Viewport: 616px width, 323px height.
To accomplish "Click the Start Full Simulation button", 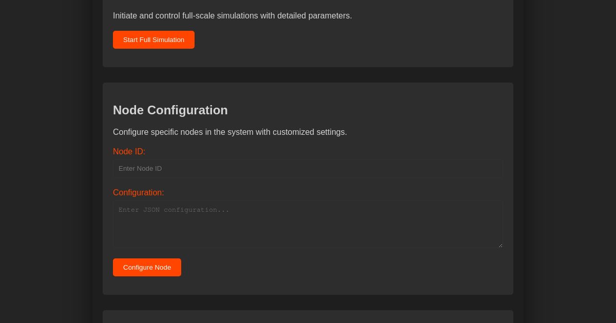I will (153, 40).
